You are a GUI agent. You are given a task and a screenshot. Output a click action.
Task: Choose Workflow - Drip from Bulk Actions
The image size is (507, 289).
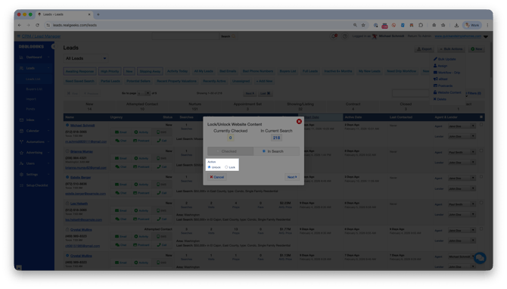[x=446, y=73]
